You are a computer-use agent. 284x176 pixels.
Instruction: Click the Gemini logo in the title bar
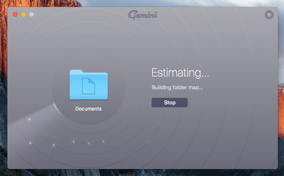[x=143, y=15]
